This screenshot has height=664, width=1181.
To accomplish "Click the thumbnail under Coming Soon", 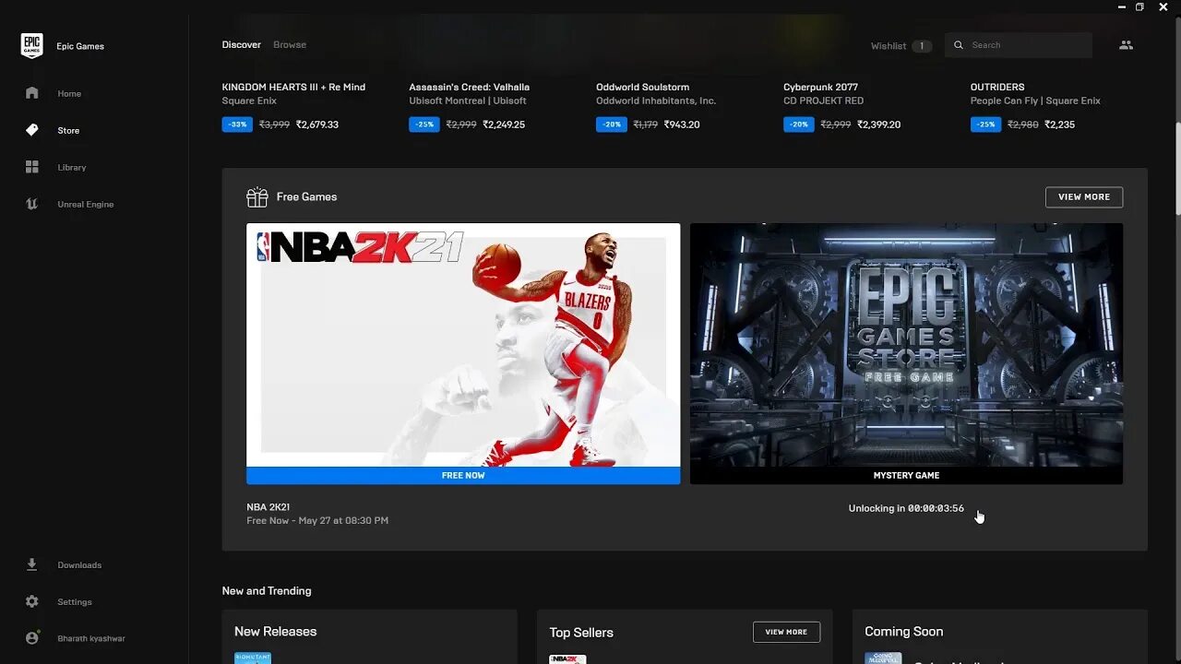I will (883, 658).
